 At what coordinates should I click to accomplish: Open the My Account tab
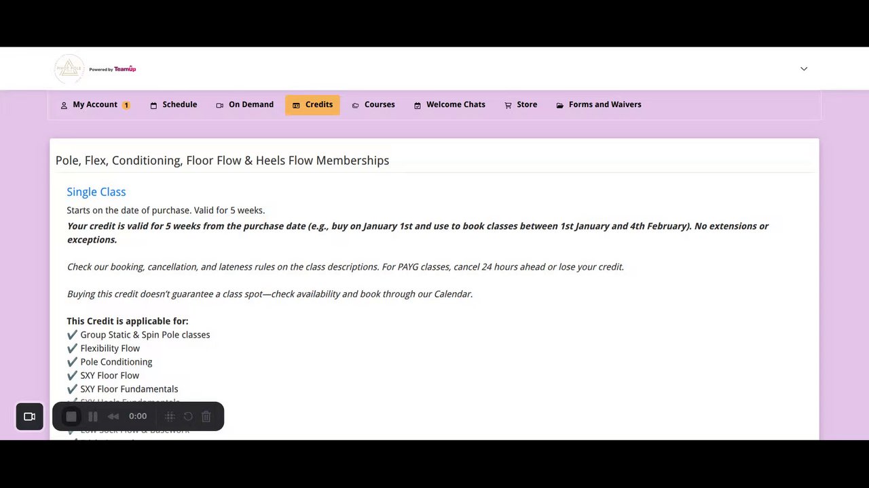pos(94,104)
